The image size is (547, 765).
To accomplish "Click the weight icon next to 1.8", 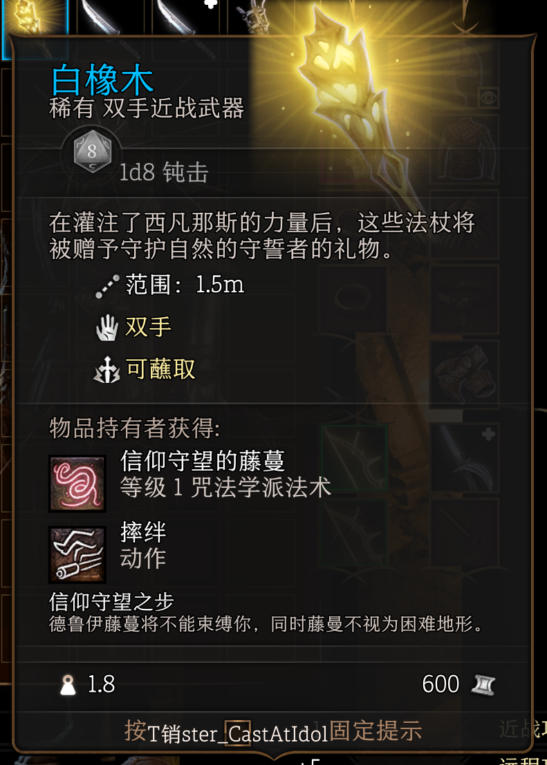I will tap(67, 685).
